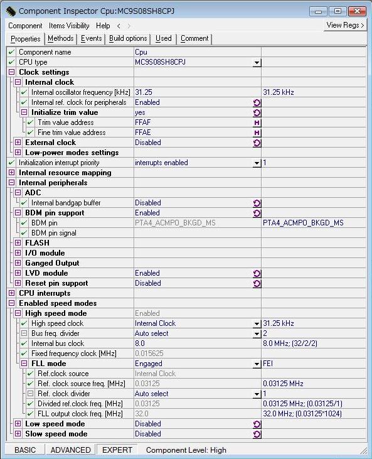Expand the External clock group

(18, 143)
